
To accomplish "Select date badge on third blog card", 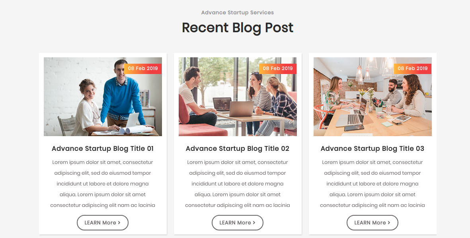I will [413, 68].
